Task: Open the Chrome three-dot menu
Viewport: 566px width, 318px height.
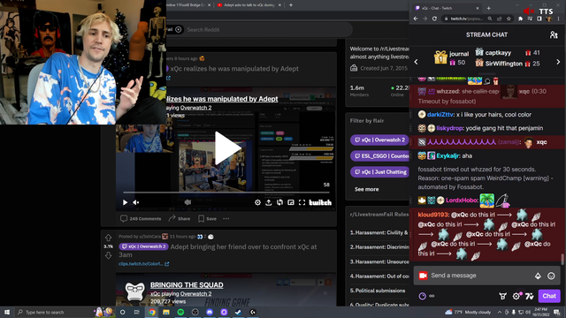Action: 558,19
